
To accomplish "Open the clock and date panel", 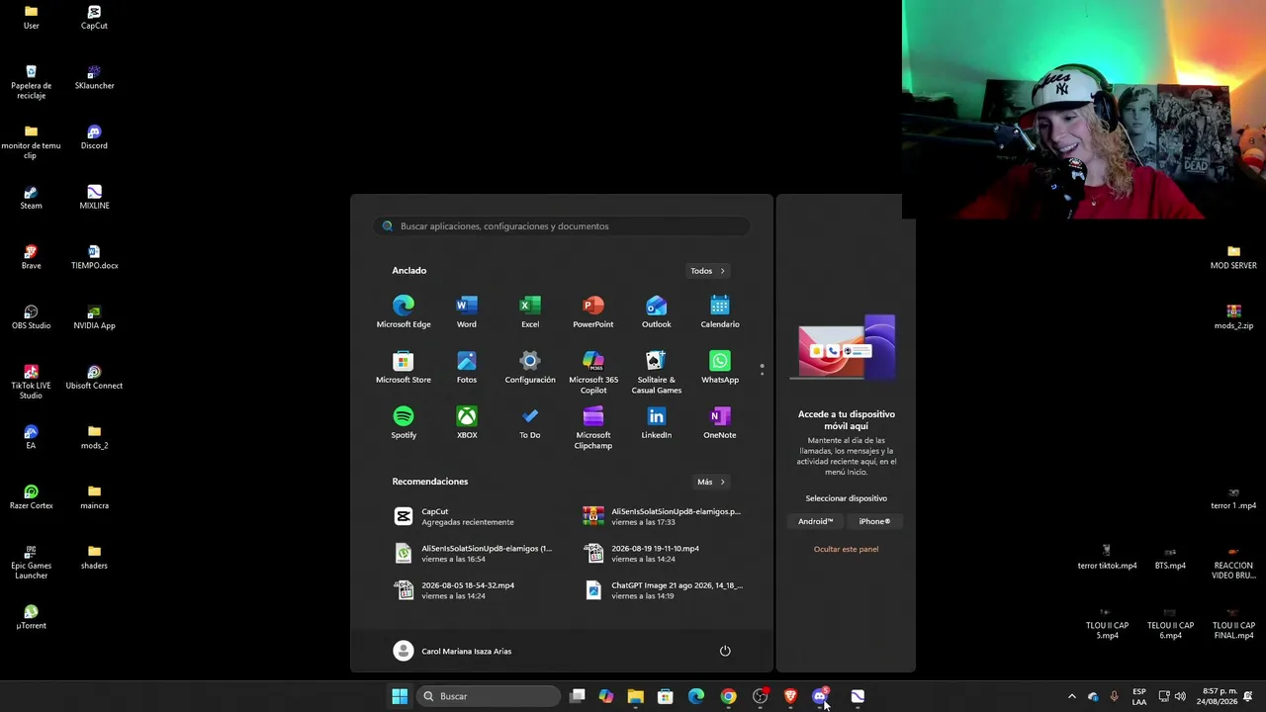I will coord(1220,696).
